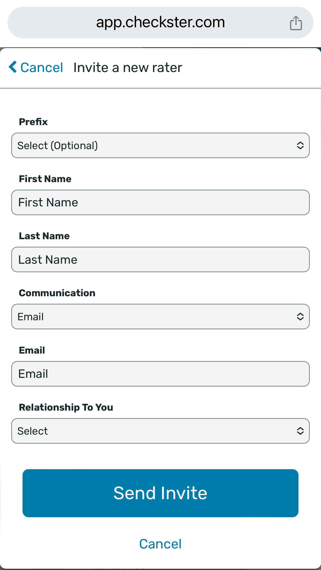The image size is (321, 570).
Task: Open the Prefix Select (Optional) dropdown
Action: (x=160, y=145)
